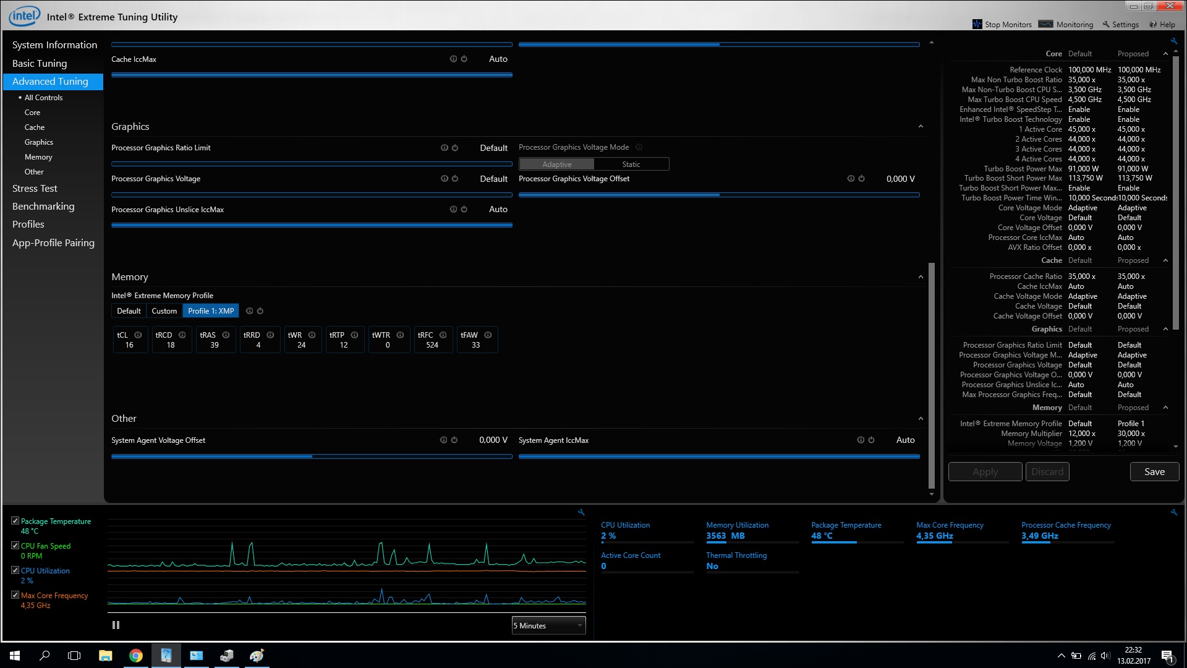Select Static graphics voltage mode

[x=631, y=165]
